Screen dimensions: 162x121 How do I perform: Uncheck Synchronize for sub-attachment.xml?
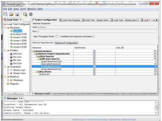94,69
